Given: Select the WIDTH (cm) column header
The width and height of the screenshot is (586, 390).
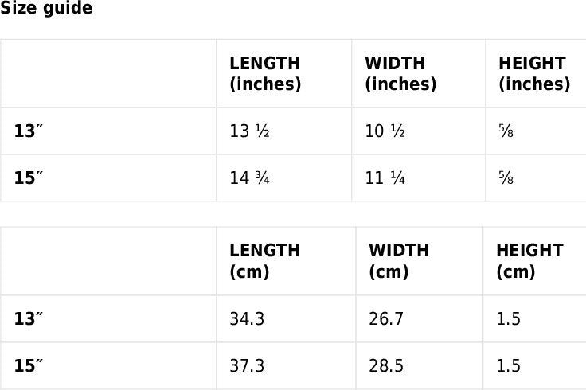Looking at the screenshot, I should click(399, 261).
